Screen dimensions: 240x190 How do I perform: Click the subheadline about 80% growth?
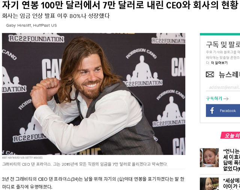tap(56, 16)
